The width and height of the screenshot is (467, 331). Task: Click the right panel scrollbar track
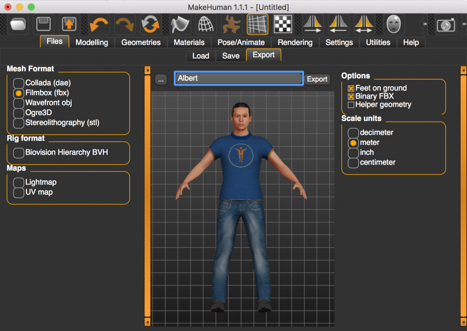tap(463, 196)
